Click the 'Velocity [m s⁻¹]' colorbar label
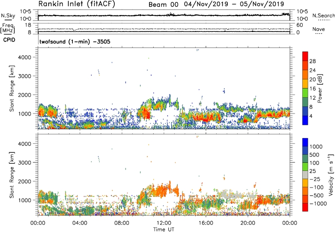This screenshot has height=232, width=335. tap(331, 175)
